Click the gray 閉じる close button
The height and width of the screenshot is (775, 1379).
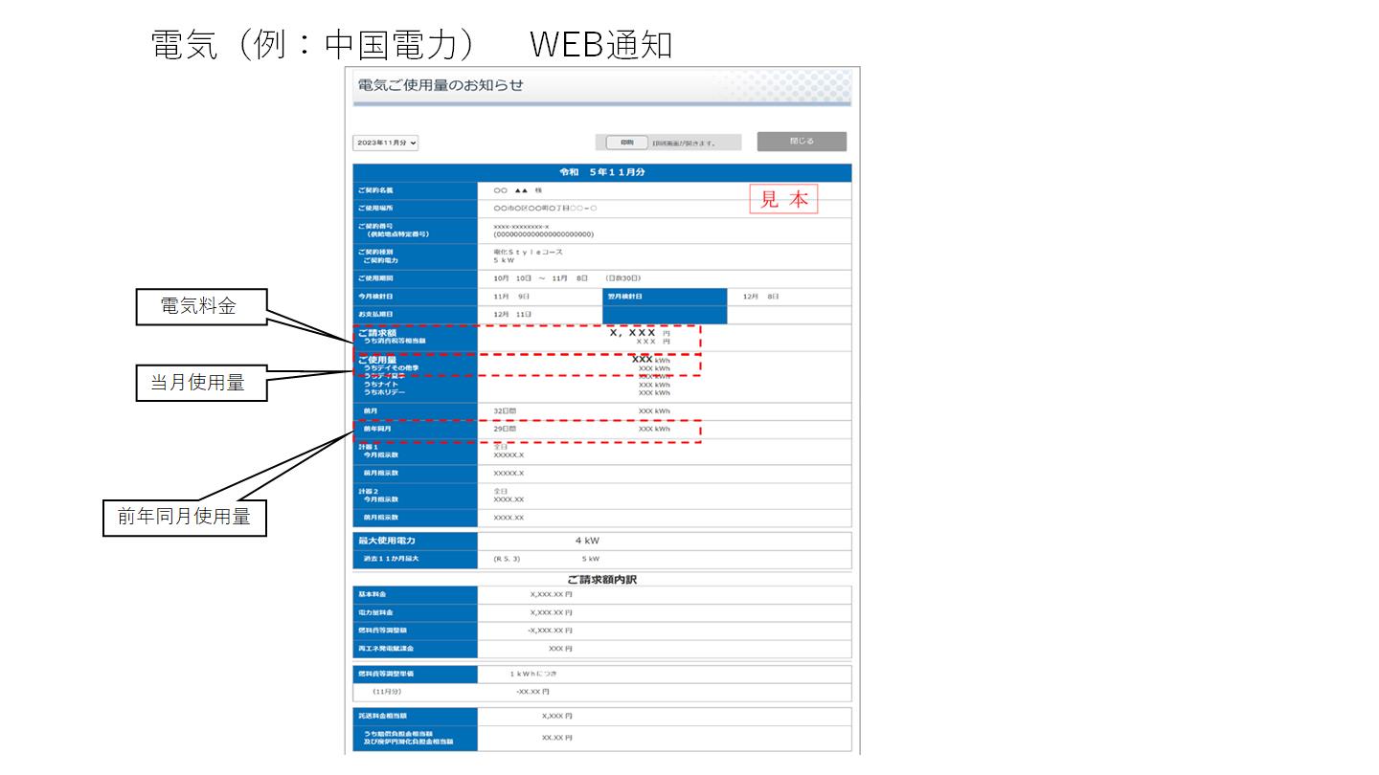[x=802, y=142]
